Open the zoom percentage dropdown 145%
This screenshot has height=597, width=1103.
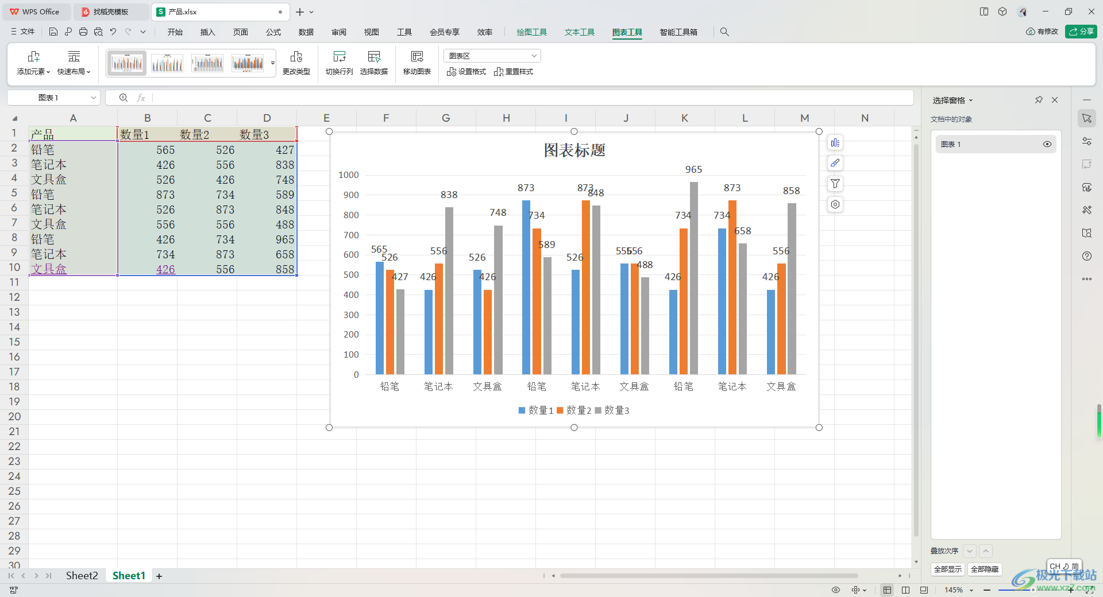pyautogui.click(x=971, y=590)
